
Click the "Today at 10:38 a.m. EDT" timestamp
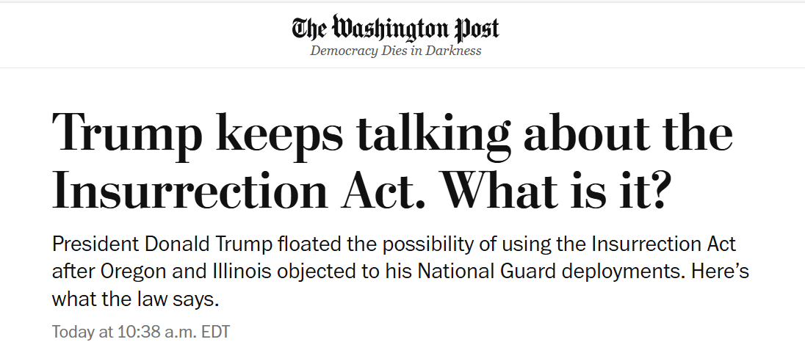141,332
